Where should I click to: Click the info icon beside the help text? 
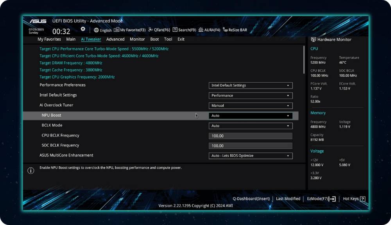pos(30,171)
